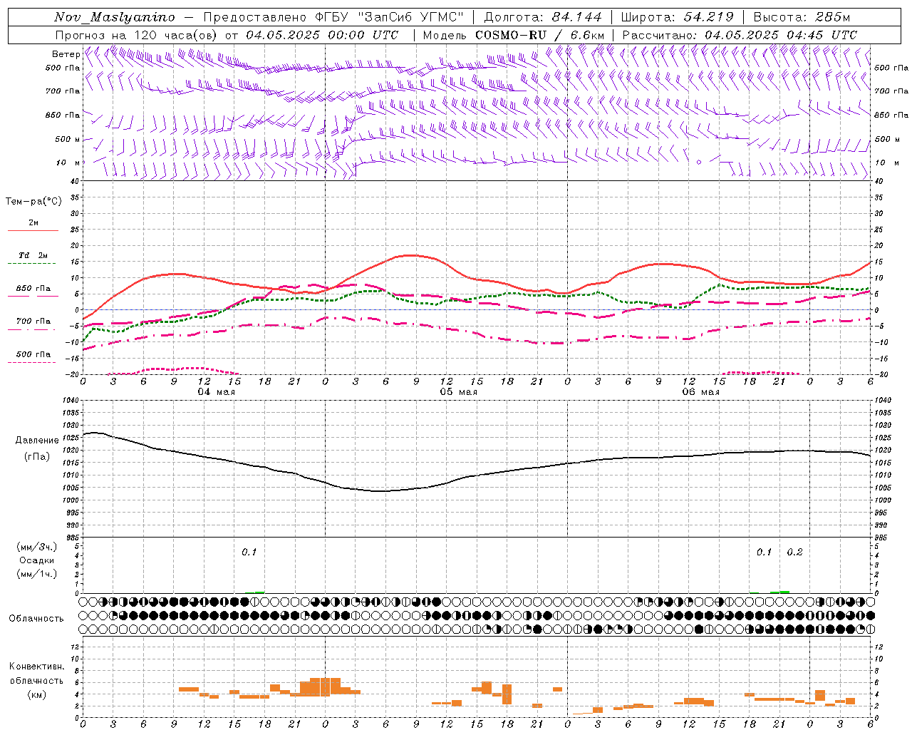Click the 06 мая date label

(701, 392)
